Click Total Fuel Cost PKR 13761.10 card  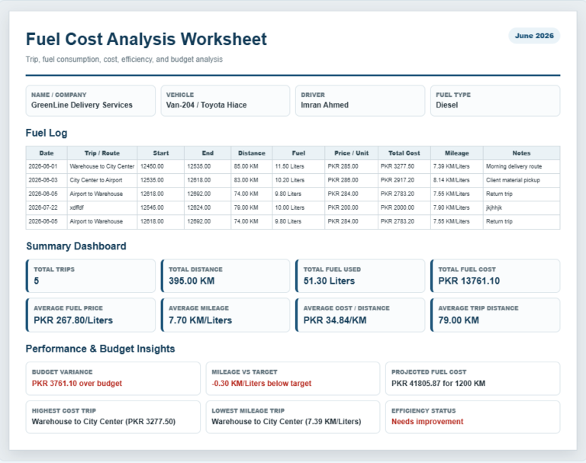pyautogui.click(x=495, y=276)
